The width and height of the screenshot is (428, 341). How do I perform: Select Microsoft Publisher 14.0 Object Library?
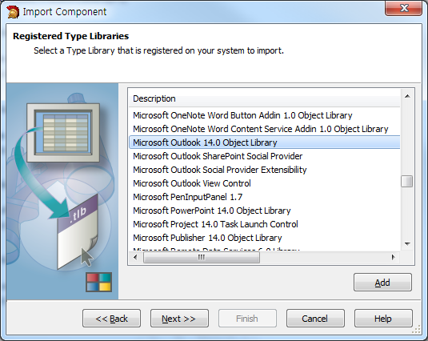[x=264, y=238]
